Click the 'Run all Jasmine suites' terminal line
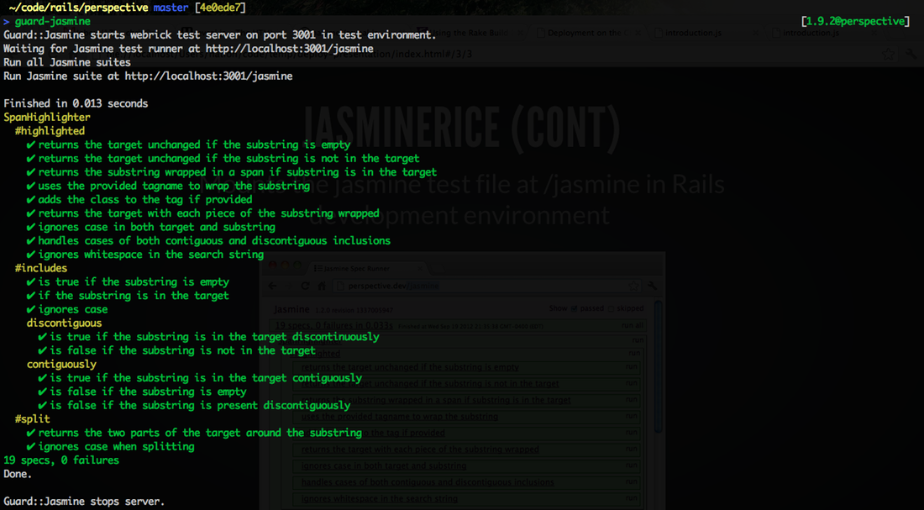The width and height of the screenshot is (924, 510). (x=67, y=62)
